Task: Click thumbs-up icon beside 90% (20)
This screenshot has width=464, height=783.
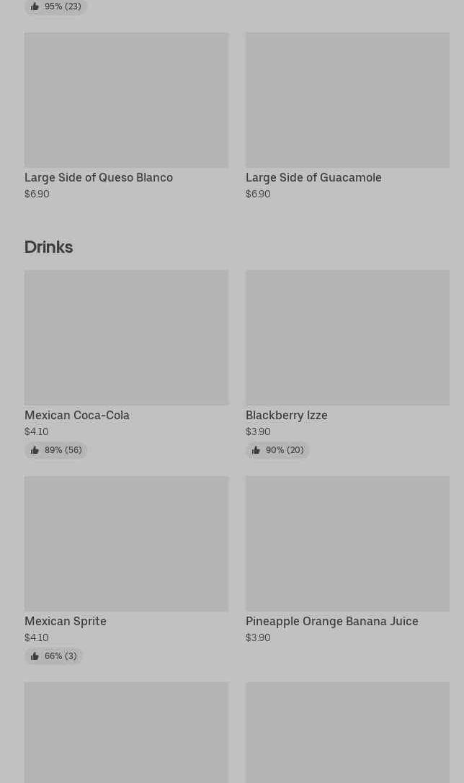Action: tap(256, 450)
